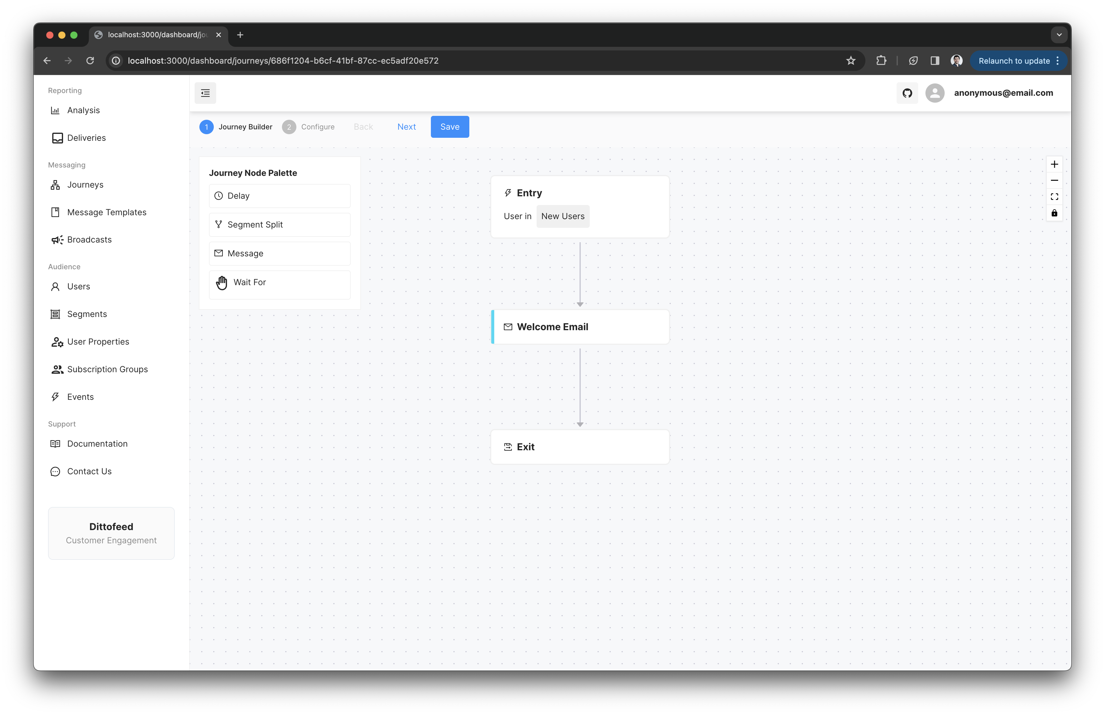
Task: Pick the Segment Split palette node
Action: pyautogui.click(x=280, y=225)
